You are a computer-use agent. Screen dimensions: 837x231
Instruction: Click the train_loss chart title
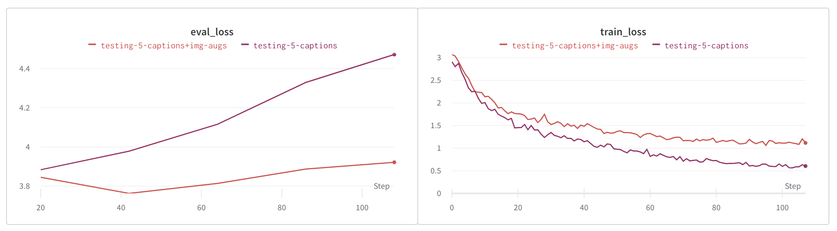tap(623, 32)
